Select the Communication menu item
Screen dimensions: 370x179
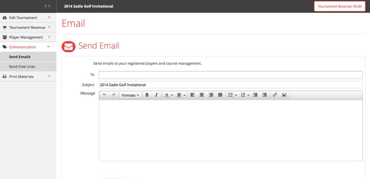pyautogui.click(x=28, y=47)
